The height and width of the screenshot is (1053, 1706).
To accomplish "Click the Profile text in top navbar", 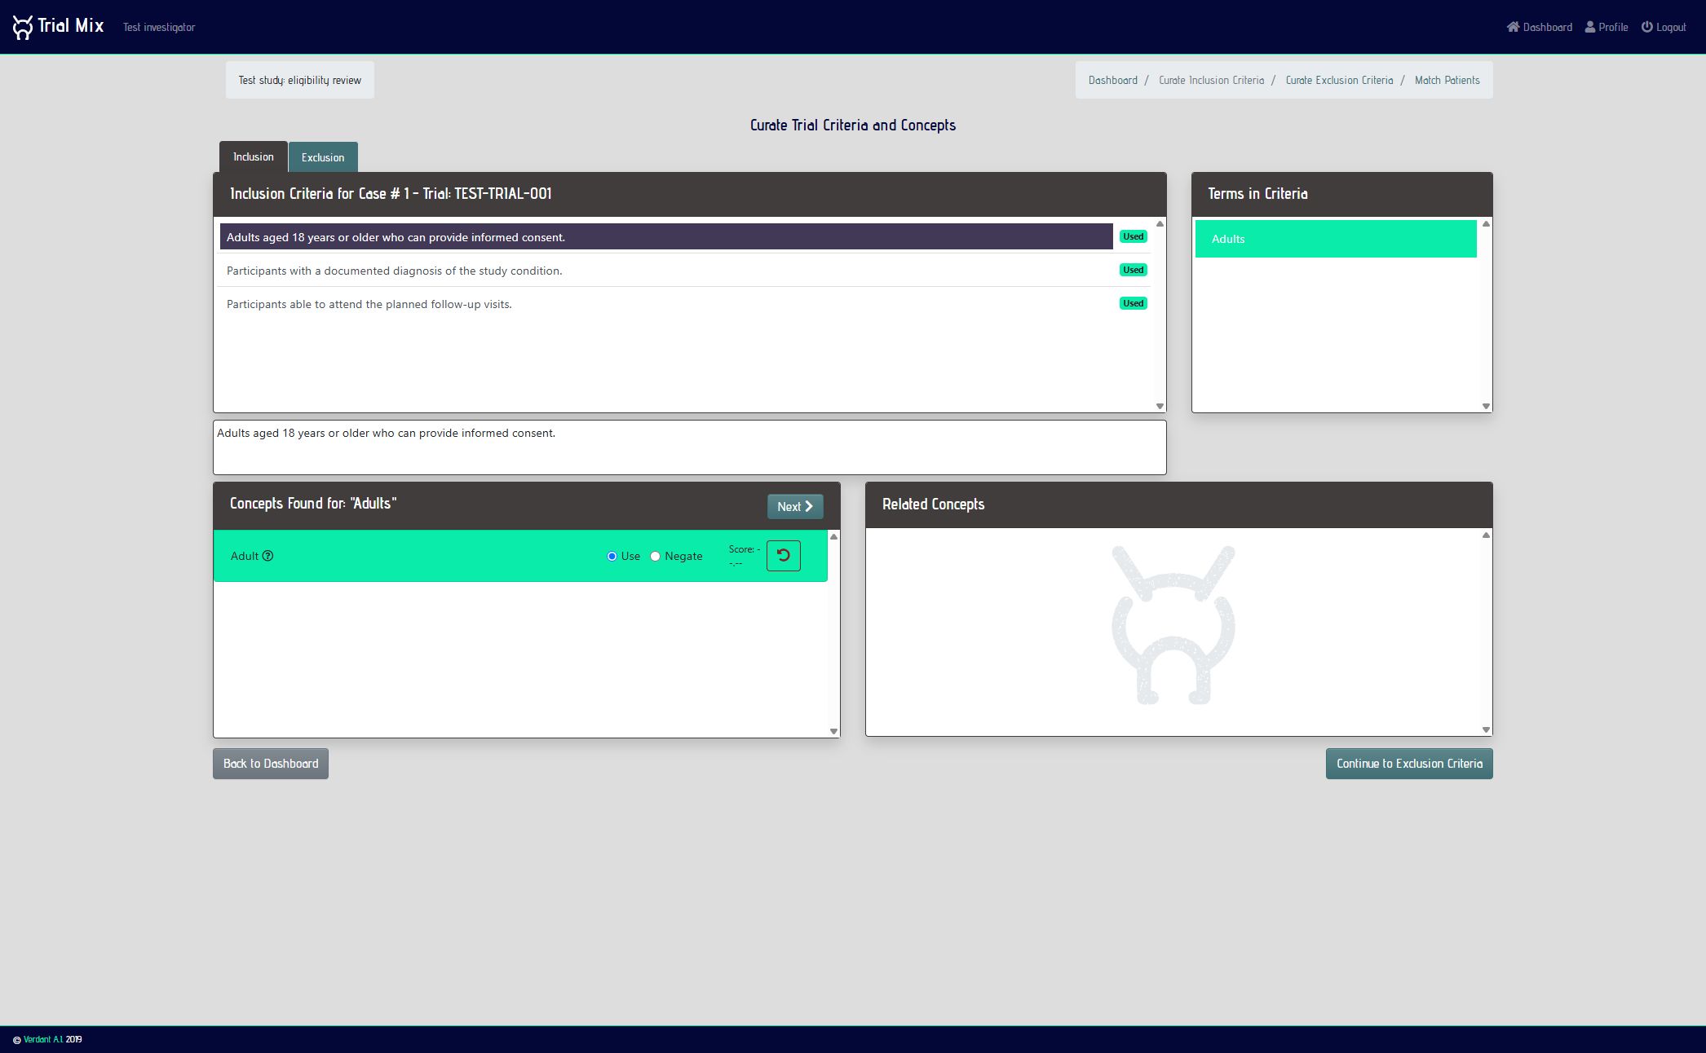I will pyautogui.click(x=1613, y=27).
